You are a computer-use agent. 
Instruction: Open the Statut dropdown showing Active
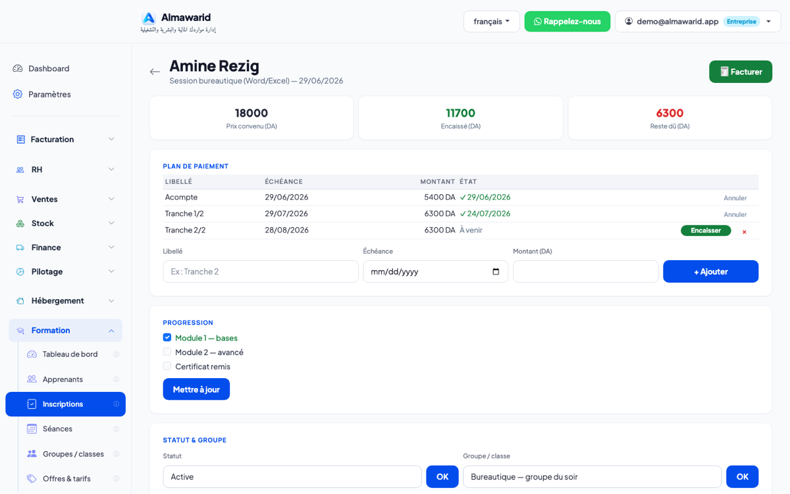tap(292, 477)
